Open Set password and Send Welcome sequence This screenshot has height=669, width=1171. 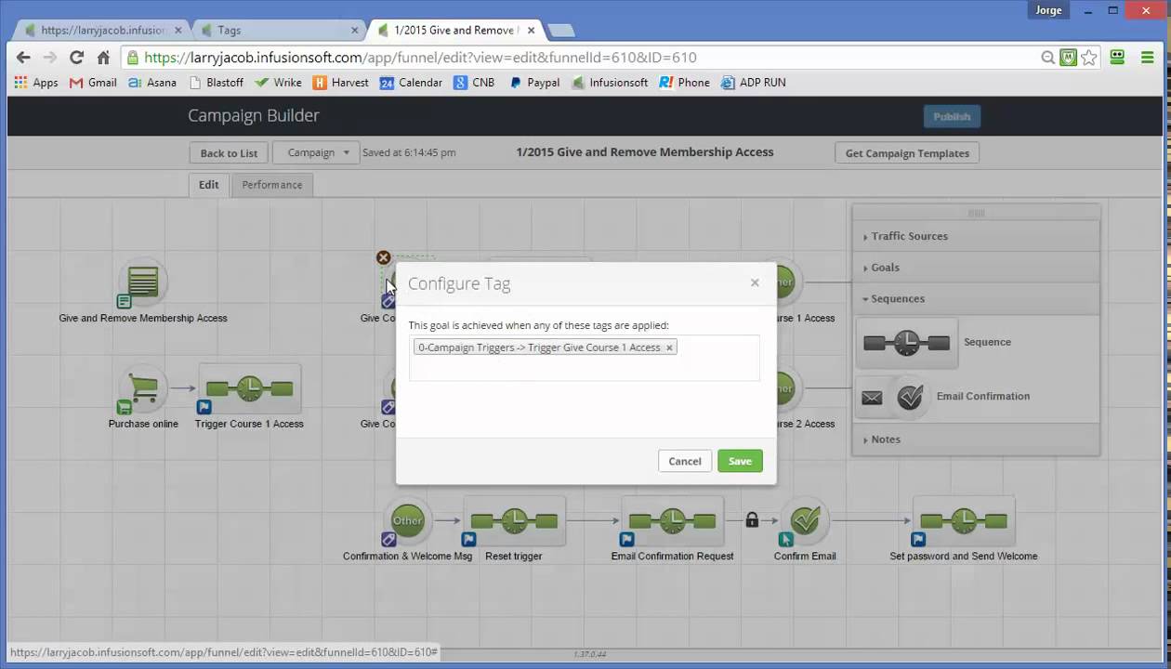964,521
